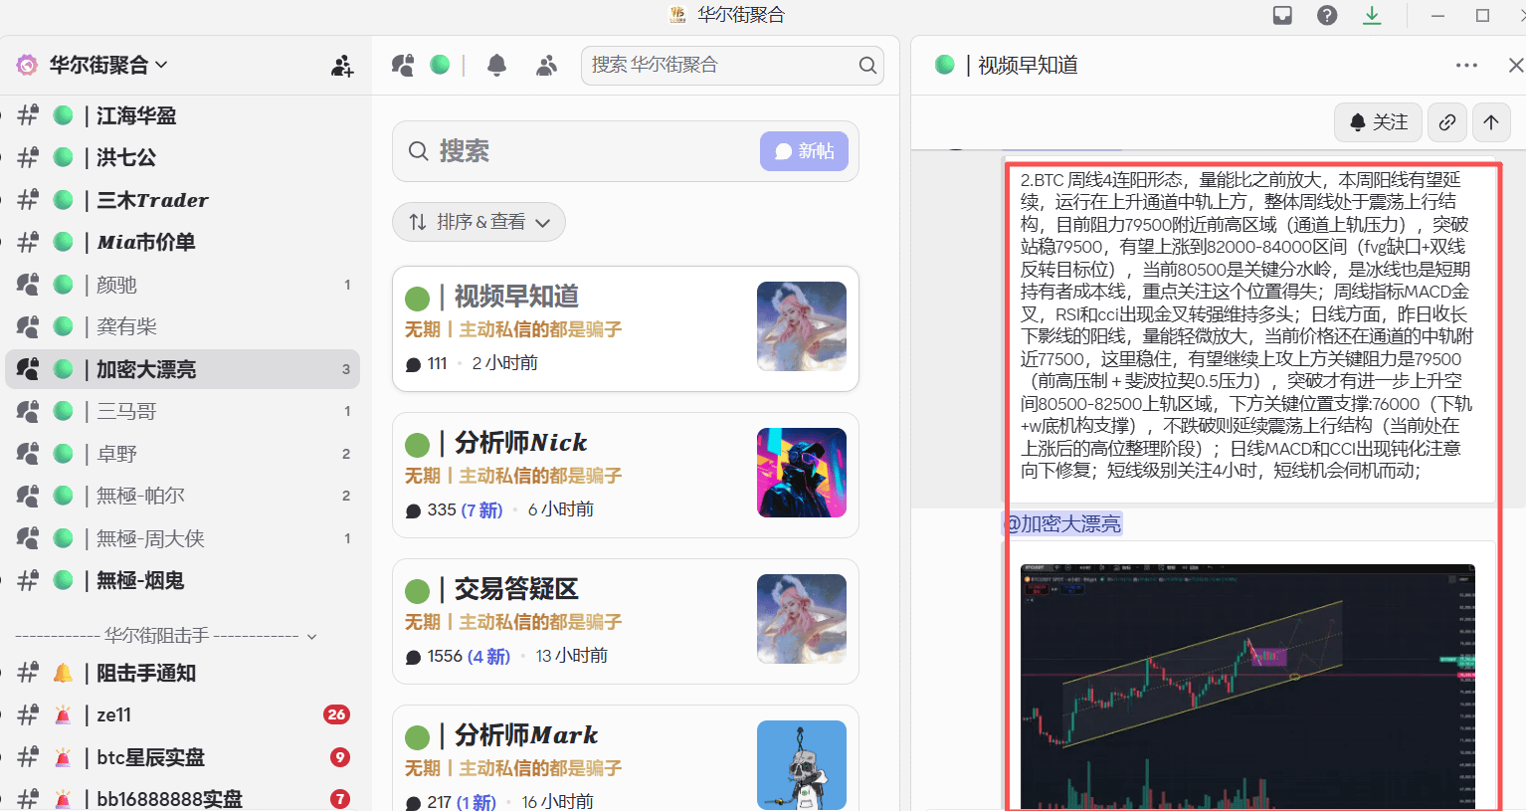This screenshot has width=1526, height=811.
Task: Select the Mia市价单 channel
Action: coord(184,242)
